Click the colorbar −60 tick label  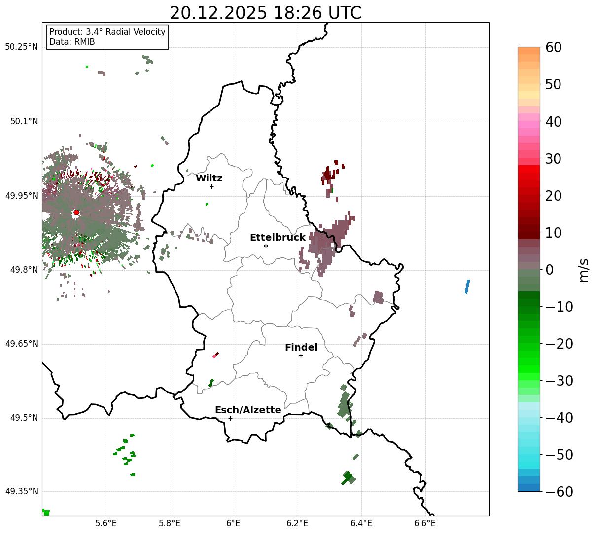coord(560,492)
